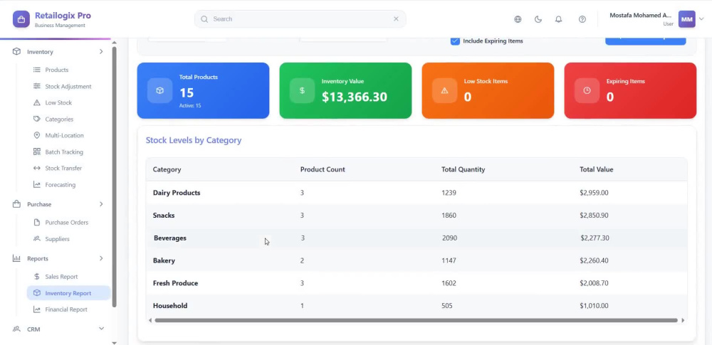Click the Expiring Items clock icon
Screen dimensions: 712x345
(x=587, y=90)
